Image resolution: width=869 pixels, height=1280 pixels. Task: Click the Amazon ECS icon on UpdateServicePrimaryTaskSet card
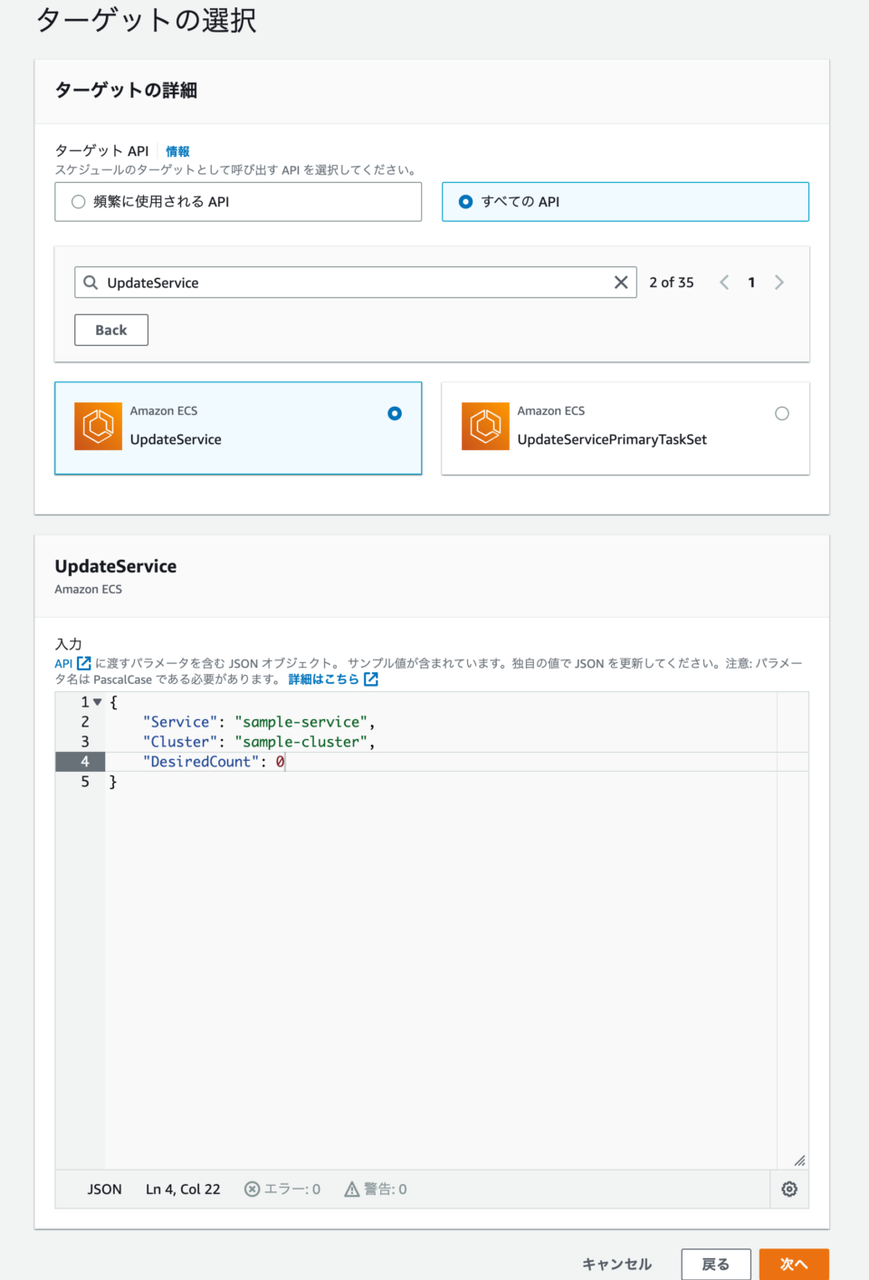click(484, 426)
